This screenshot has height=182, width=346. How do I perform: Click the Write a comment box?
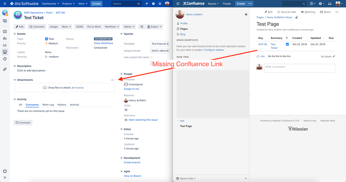point(300,68)
